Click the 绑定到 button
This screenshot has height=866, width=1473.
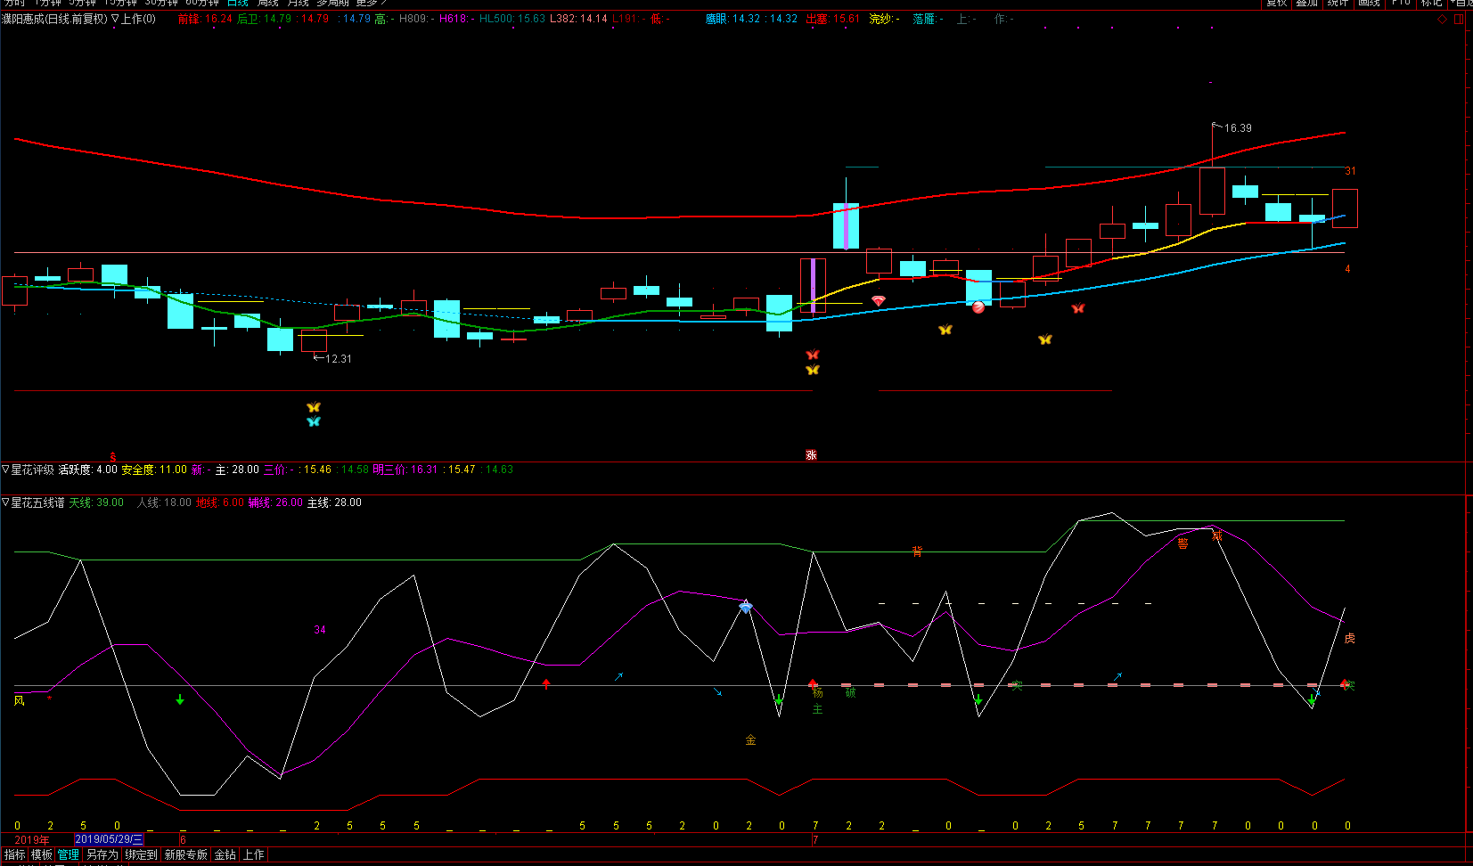(x=141, y=854)
